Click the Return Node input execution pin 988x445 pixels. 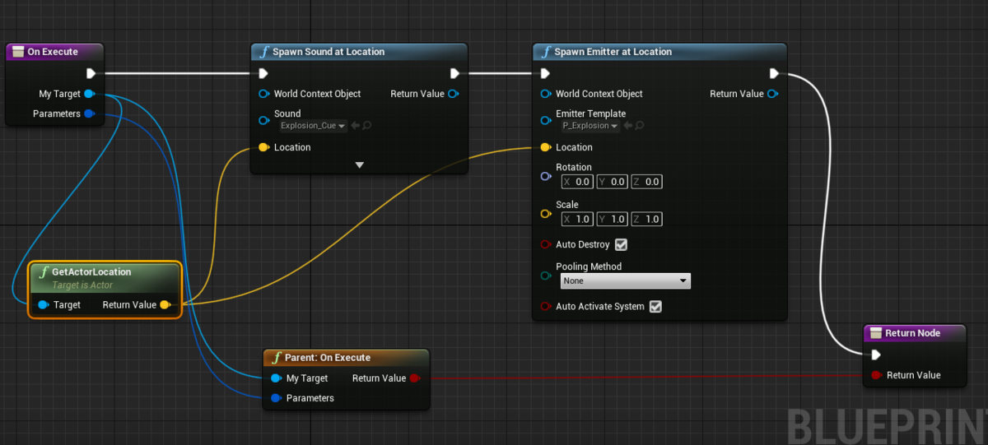click(x=876, y=355)
